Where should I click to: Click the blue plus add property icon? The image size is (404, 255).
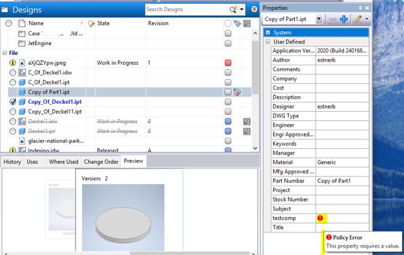(x=343, y=19)
